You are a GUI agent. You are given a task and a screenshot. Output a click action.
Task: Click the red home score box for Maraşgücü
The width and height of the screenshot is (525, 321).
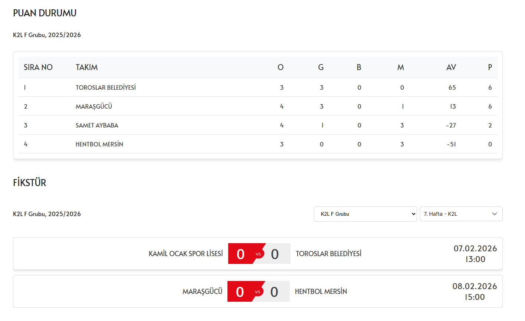click(x=240, y=292)
